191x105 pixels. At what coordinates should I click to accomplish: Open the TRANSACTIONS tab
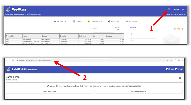[x=95, y=21]
